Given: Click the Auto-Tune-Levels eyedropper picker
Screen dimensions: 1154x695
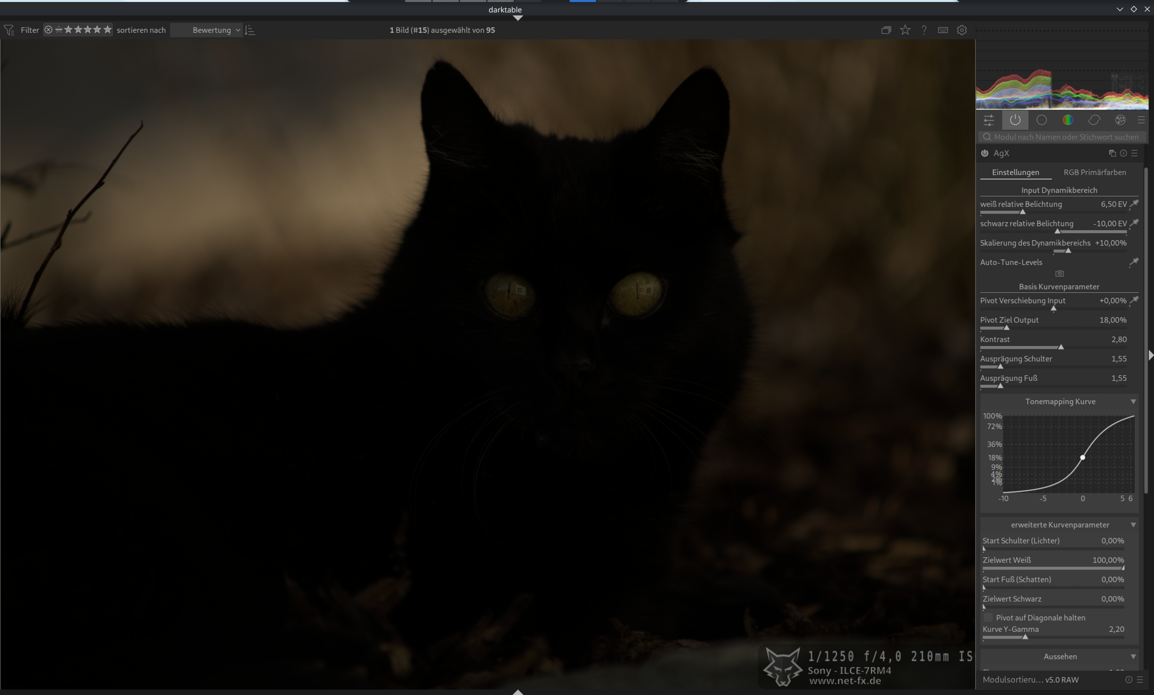Looking at the screenshot, I should (x=1134, y=262).
